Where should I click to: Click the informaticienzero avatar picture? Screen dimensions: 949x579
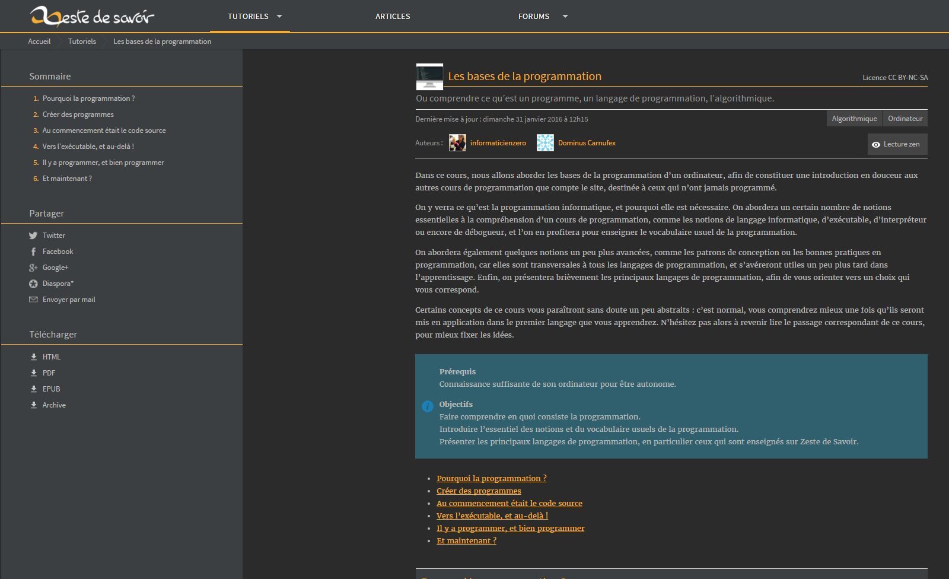pos(457,142)
